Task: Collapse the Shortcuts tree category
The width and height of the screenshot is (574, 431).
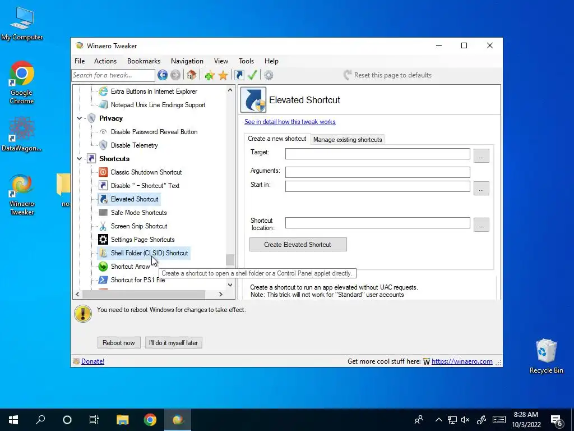Action: 79,159
